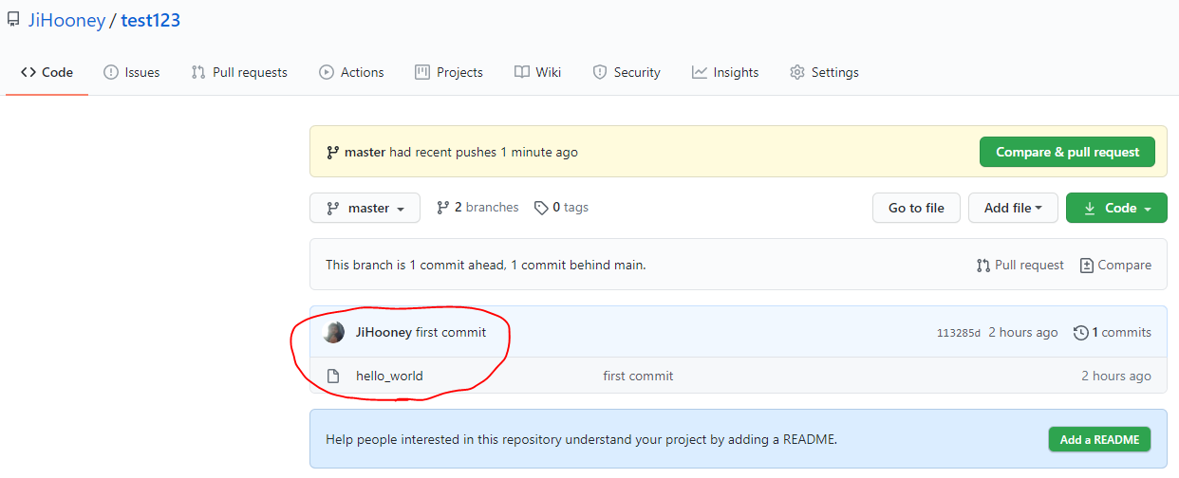1179x478 pixels.
Task: Click '2 hours ago' timestamp in hello_world row
Action: [x=1116, y=376]
